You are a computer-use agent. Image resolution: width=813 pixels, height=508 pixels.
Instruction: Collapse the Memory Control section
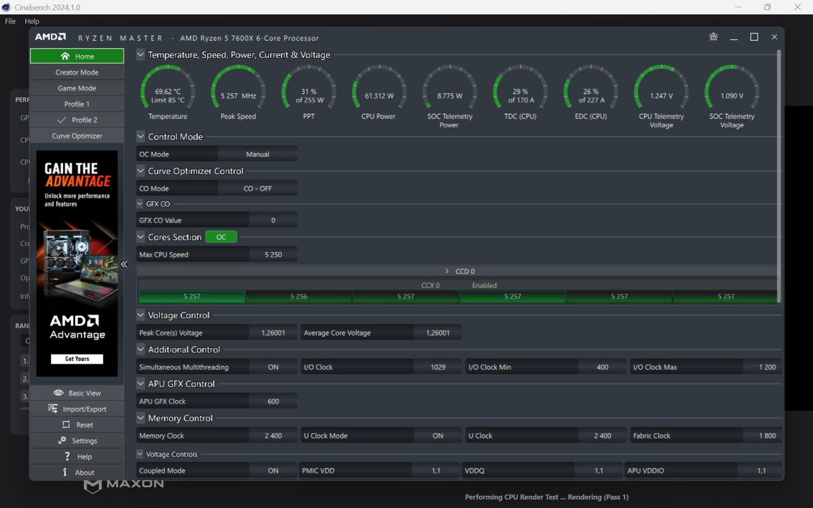pyautogui.click(x=140, y=418)
